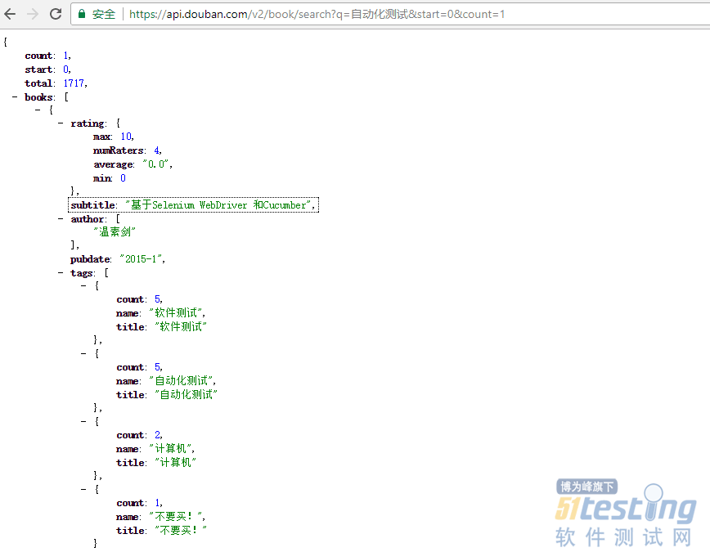710x552 pixels.
Task: Collapse the tags array
Action: coord(61,272)
